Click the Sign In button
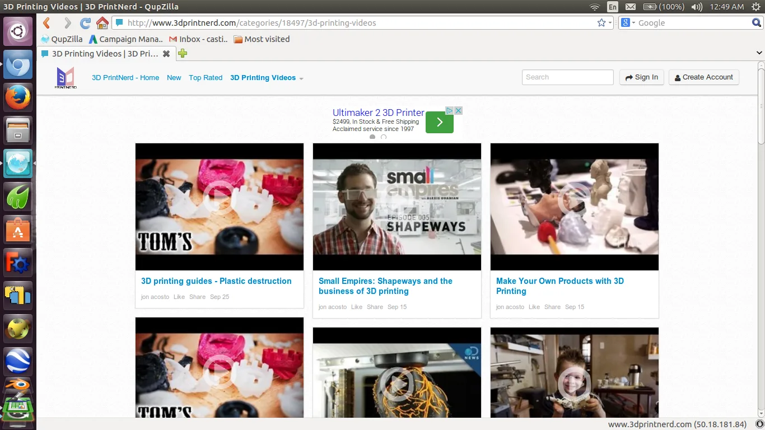The image size is (765, 430). click(x=642, y=77)
